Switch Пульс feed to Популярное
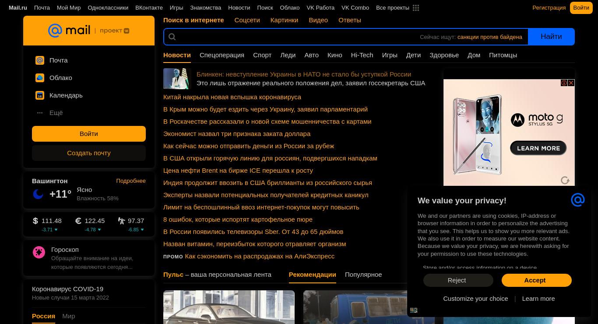The height and width of the screenshot is (324, 598). 363,275
